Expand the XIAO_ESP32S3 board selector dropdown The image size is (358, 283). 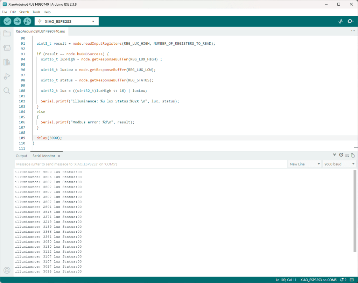(x=66, y=21)
